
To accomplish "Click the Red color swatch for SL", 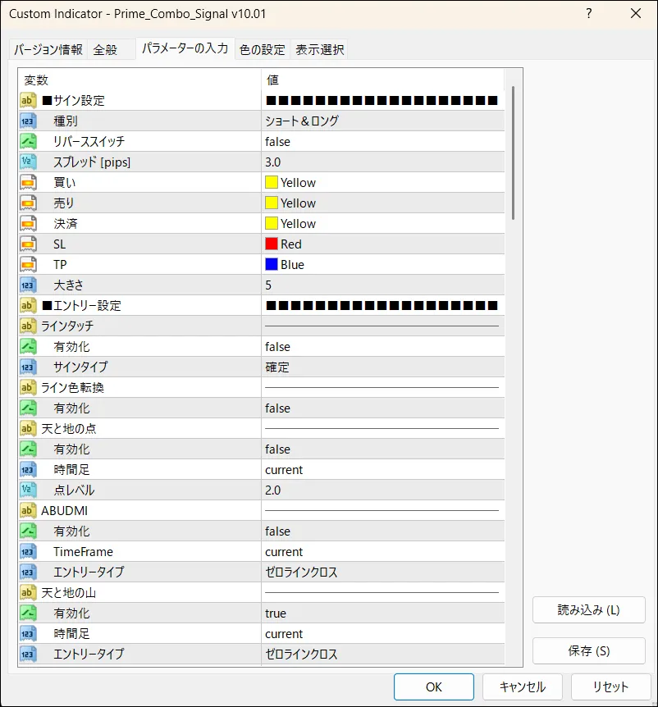I will pyautogui.click(x=272, y=244).
